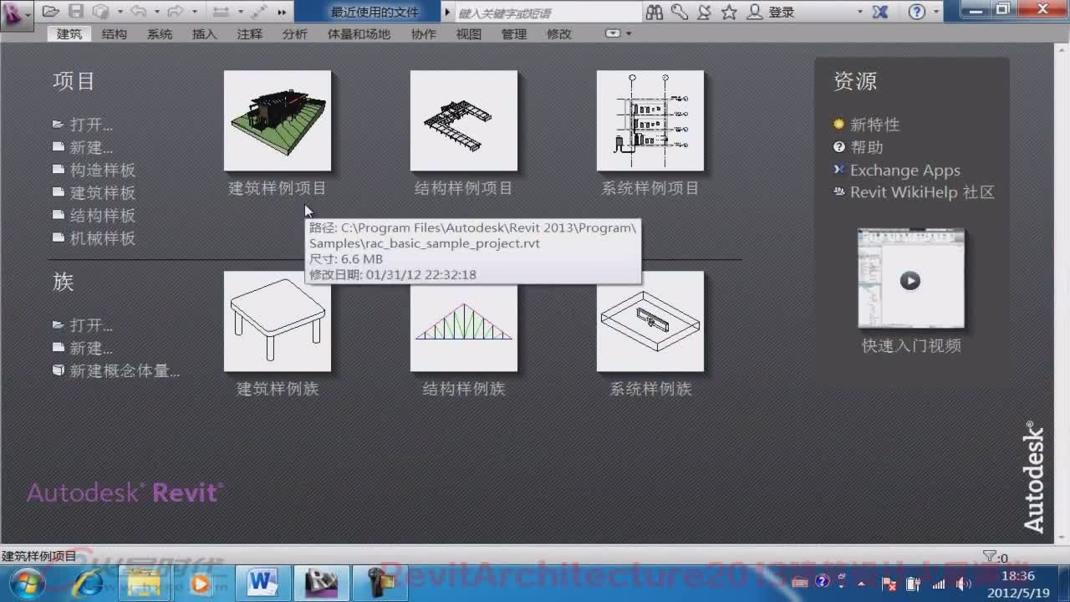
Task: Open the 系统样例族 thumbnail
Action: coord(650,321)
